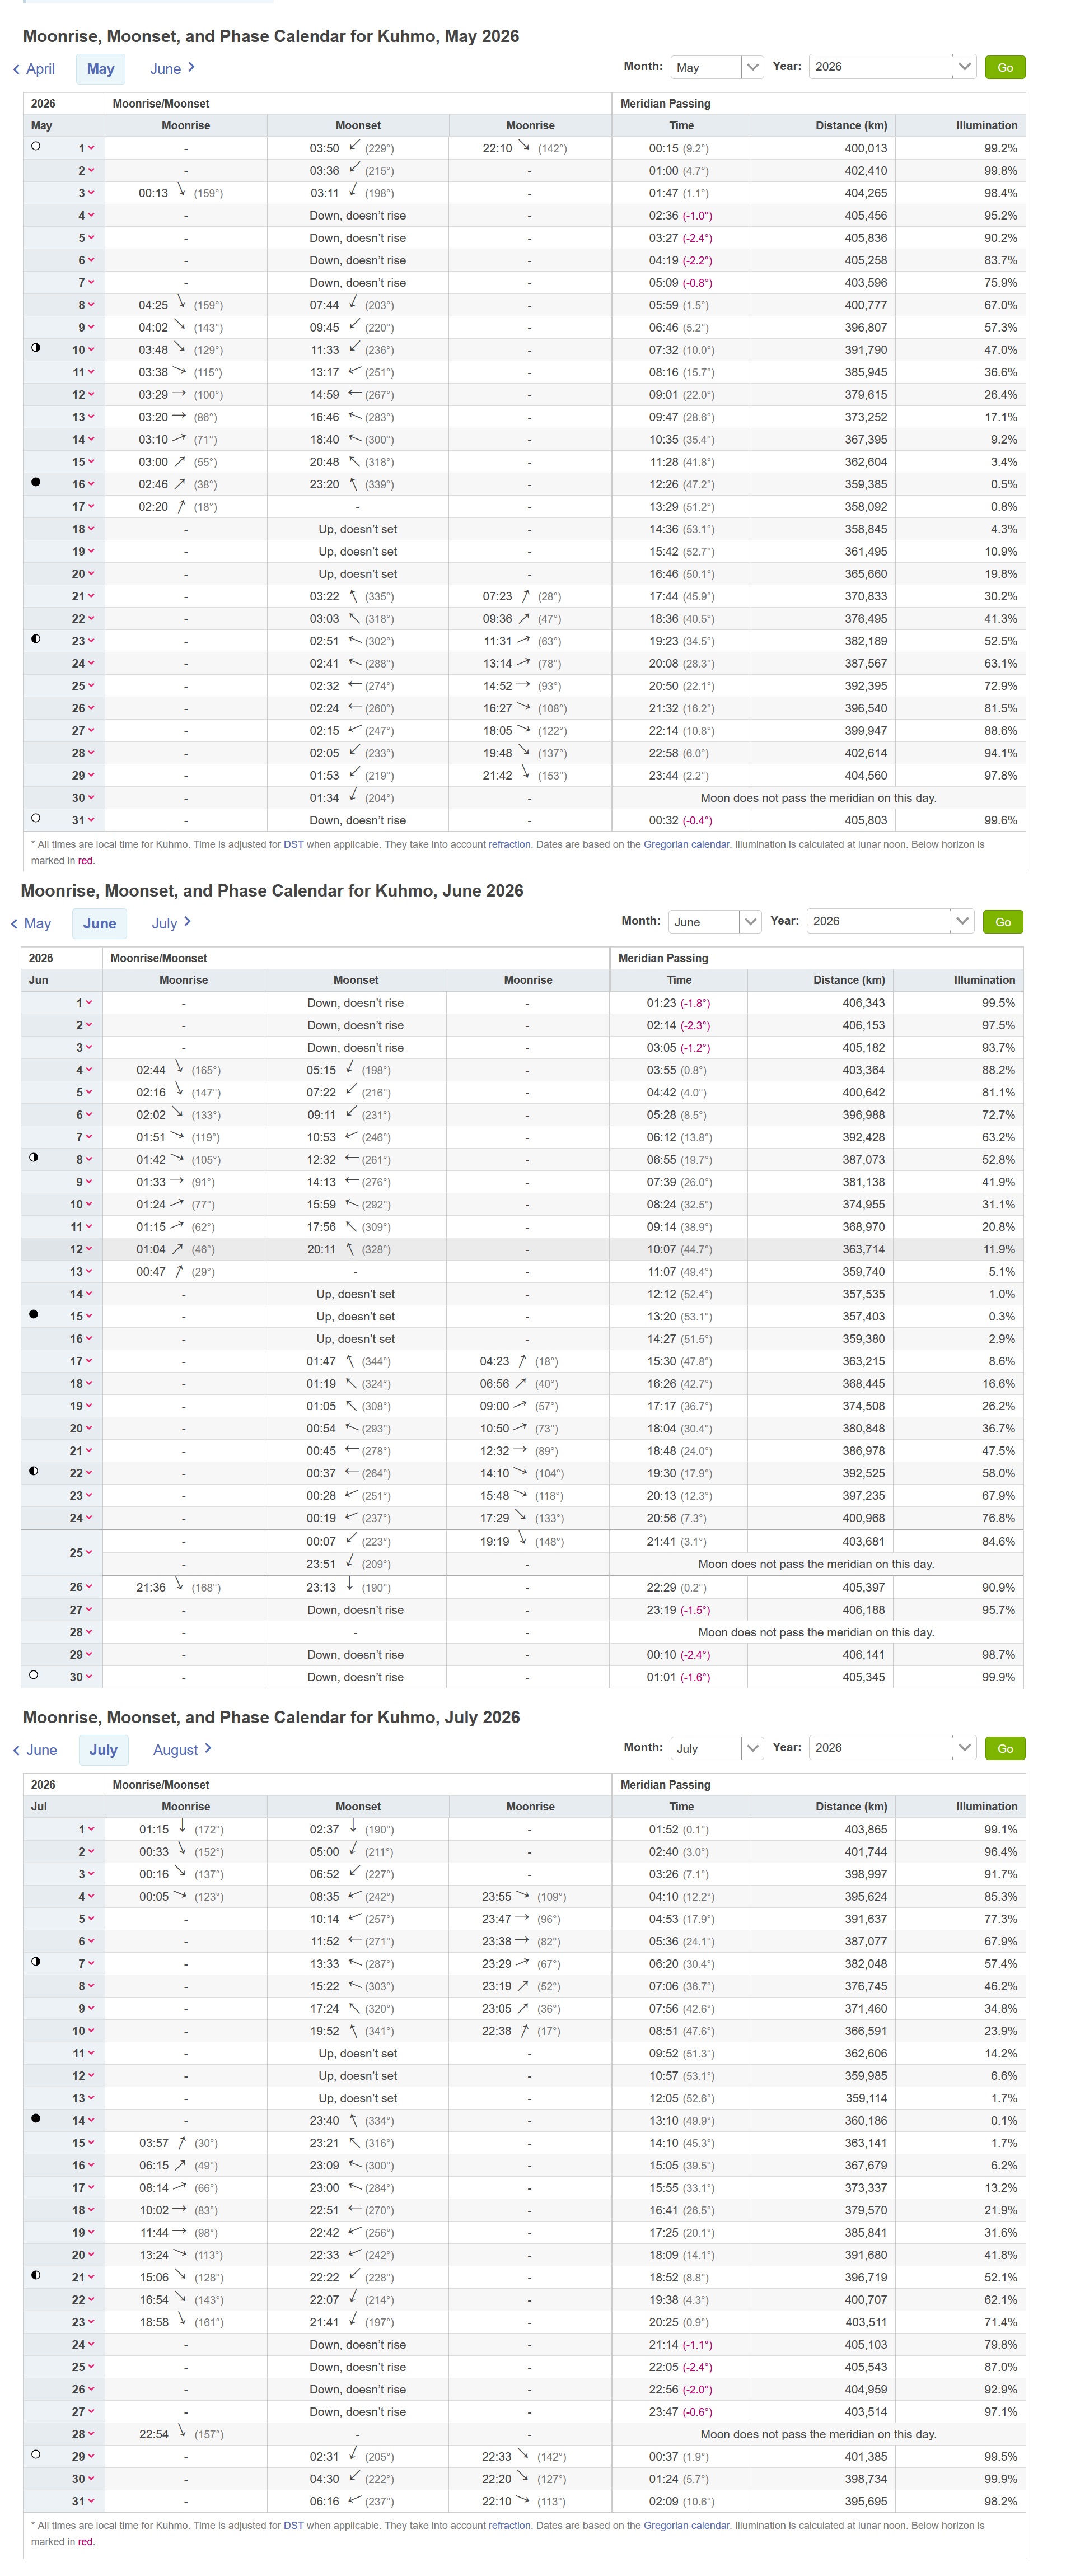Open the May link beside the June tab
The image size is (1066, 2576).
click(31, 924)
